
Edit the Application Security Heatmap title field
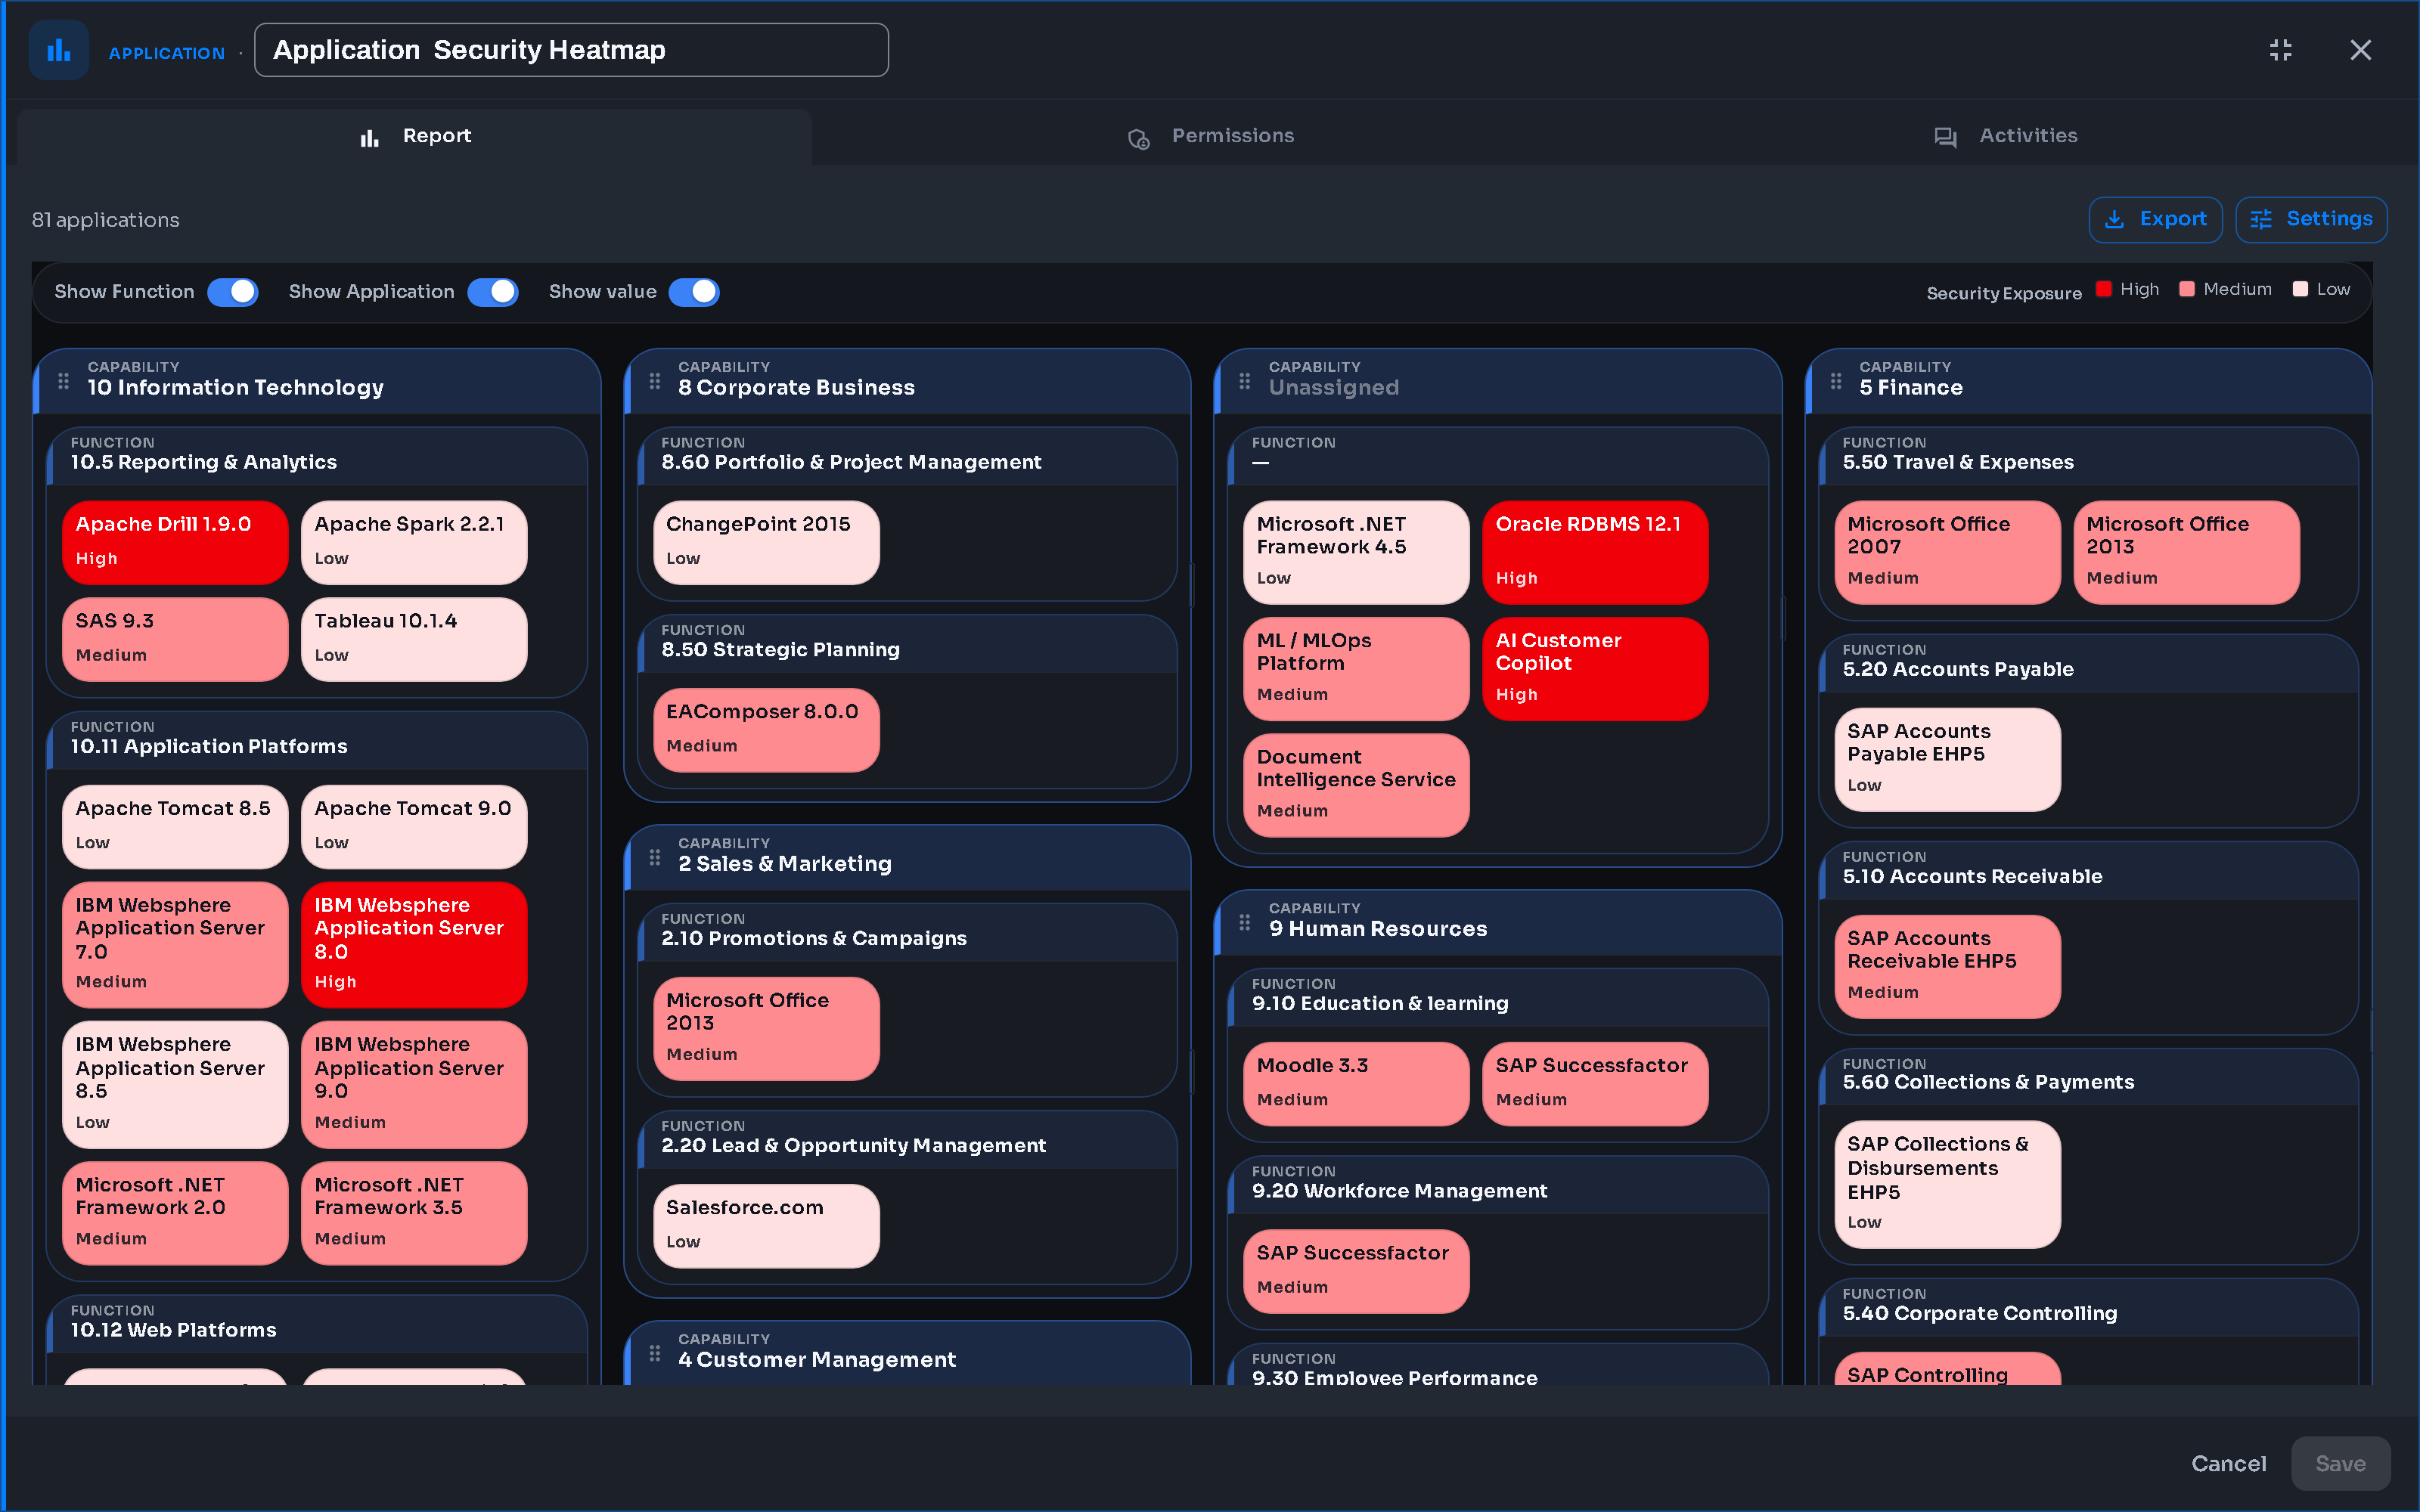click(571, 50)
